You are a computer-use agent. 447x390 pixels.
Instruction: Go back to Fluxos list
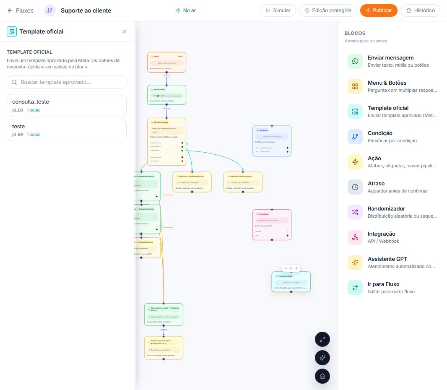20,10
